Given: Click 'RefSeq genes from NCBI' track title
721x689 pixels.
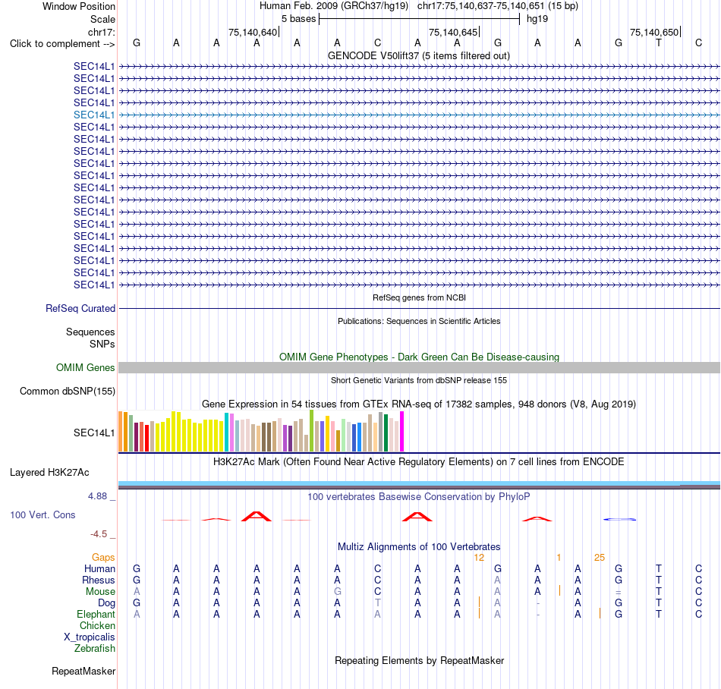Looking at the screenshot, I should coord(419,298).
